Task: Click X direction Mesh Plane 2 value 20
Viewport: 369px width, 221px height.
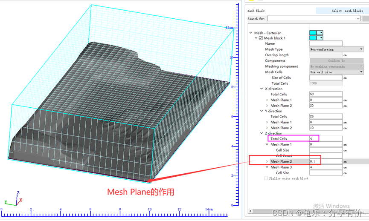Action: click(326, 106)
